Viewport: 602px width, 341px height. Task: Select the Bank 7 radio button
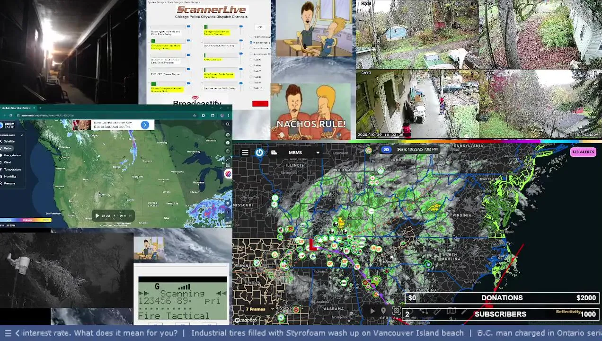click(251, 71)
